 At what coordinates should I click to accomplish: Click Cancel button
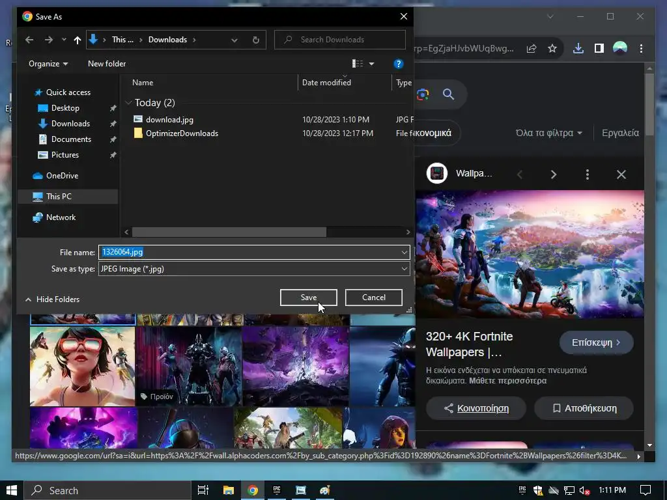click(x=373, y=298)
